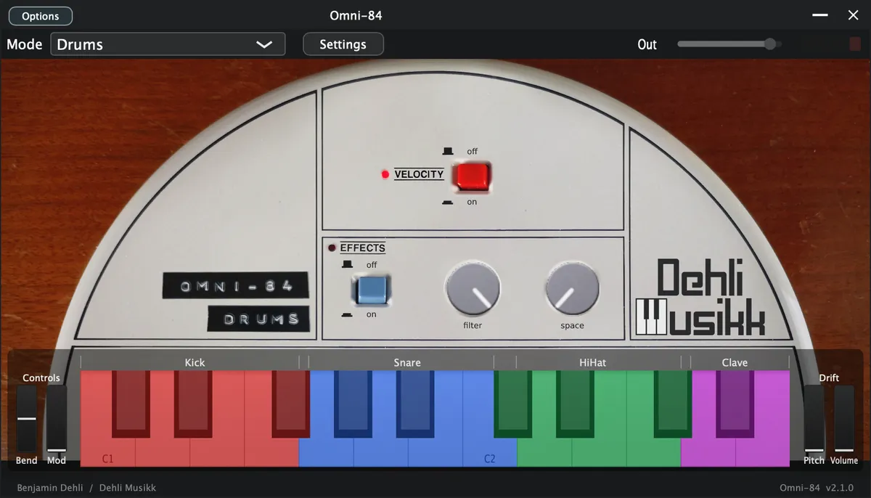
Task: Play the rightmost purple white key
Action: (x=763, y=452)
